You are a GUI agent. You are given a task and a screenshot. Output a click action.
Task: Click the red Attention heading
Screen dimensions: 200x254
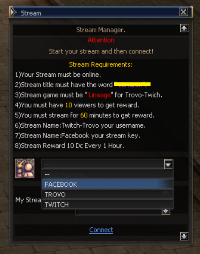pos(101,40)
